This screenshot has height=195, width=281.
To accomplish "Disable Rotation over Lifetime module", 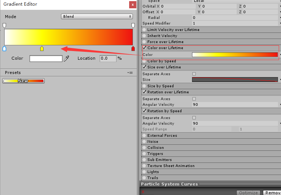I will click(144, 92).
